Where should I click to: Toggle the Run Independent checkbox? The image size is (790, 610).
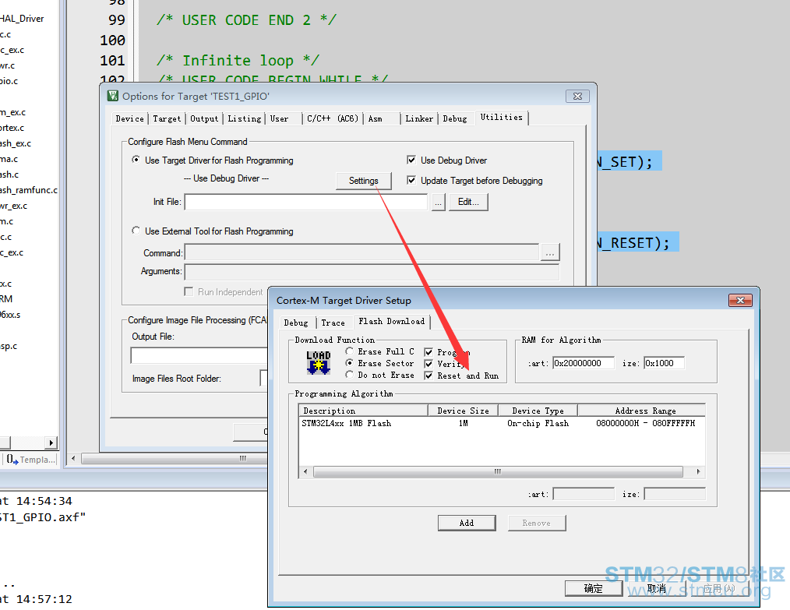coord(189,291)
